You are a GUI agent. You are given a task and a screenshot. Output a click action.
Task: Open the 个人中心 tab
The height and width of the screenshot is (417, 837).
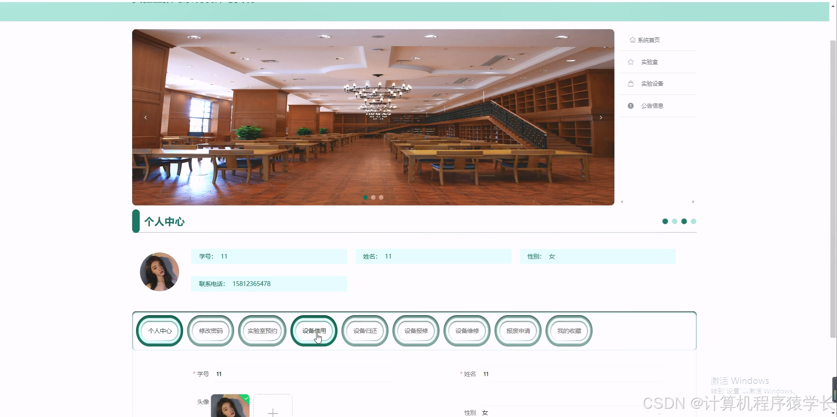coord(160,331)
